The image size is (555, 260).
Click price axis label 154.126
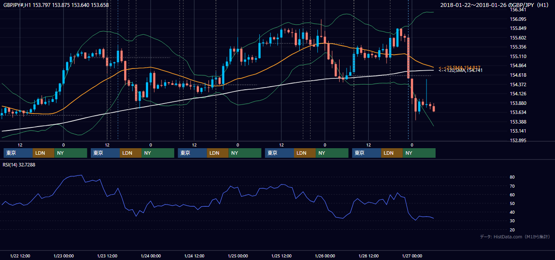pos(518,94)
